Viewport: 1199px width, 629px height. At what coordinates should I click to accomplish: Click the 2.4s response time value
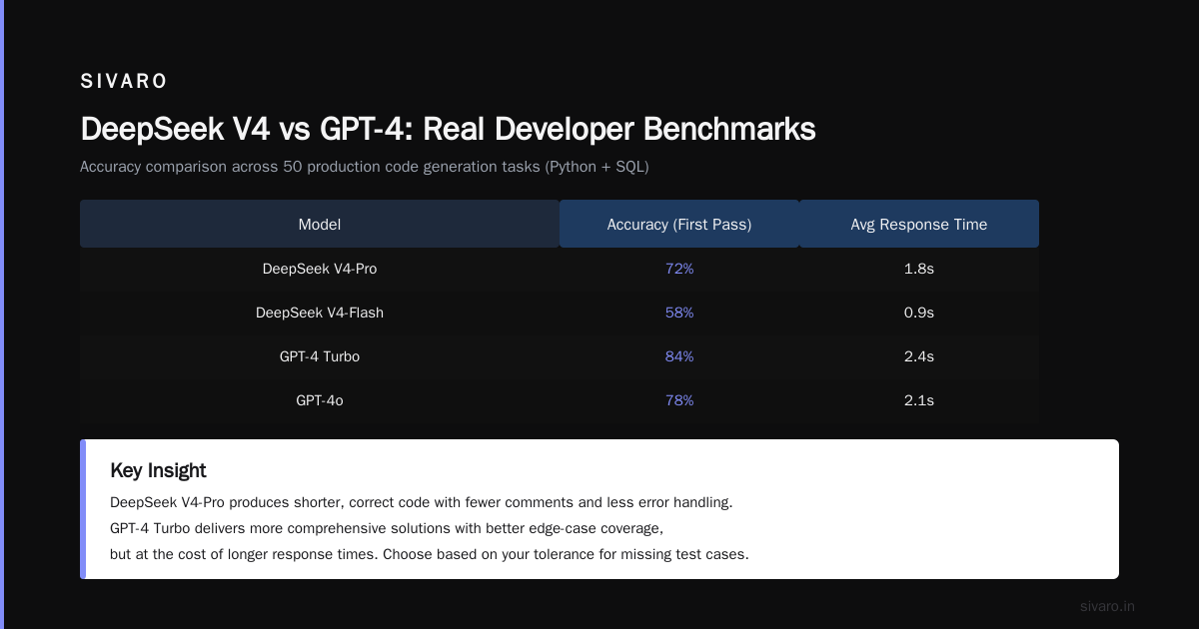coord(919,356)
